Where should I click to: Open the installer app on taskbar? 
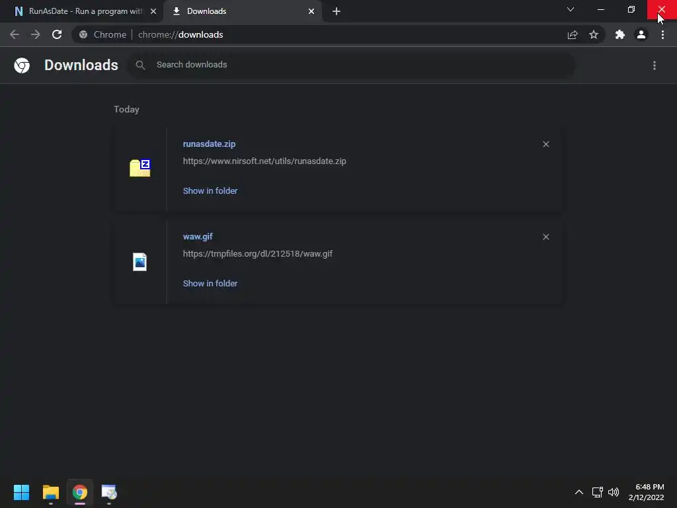(x=109, y=492)
